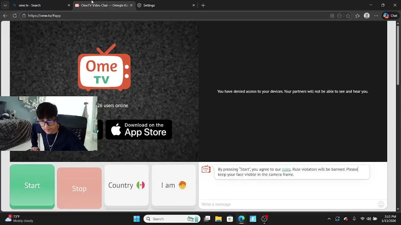Open Microsoft Store from taskbar
Image resolution: width=401 pixels, height=225 pixels.
(230, 219)
